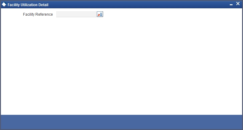Click the dash minimize icon at top right

231,5
